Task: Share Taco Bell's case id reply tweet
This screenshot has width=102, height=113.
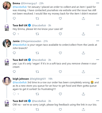Action: [83, 34]
